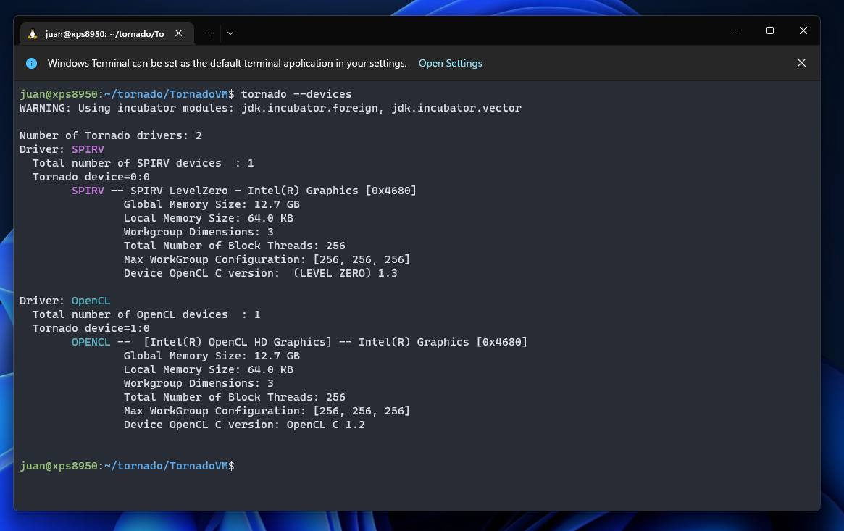Screen dimensions: 844x531
Task: Click the top prompt path ~/tornado/TornadoVM
Action: (x=166, y=94)
